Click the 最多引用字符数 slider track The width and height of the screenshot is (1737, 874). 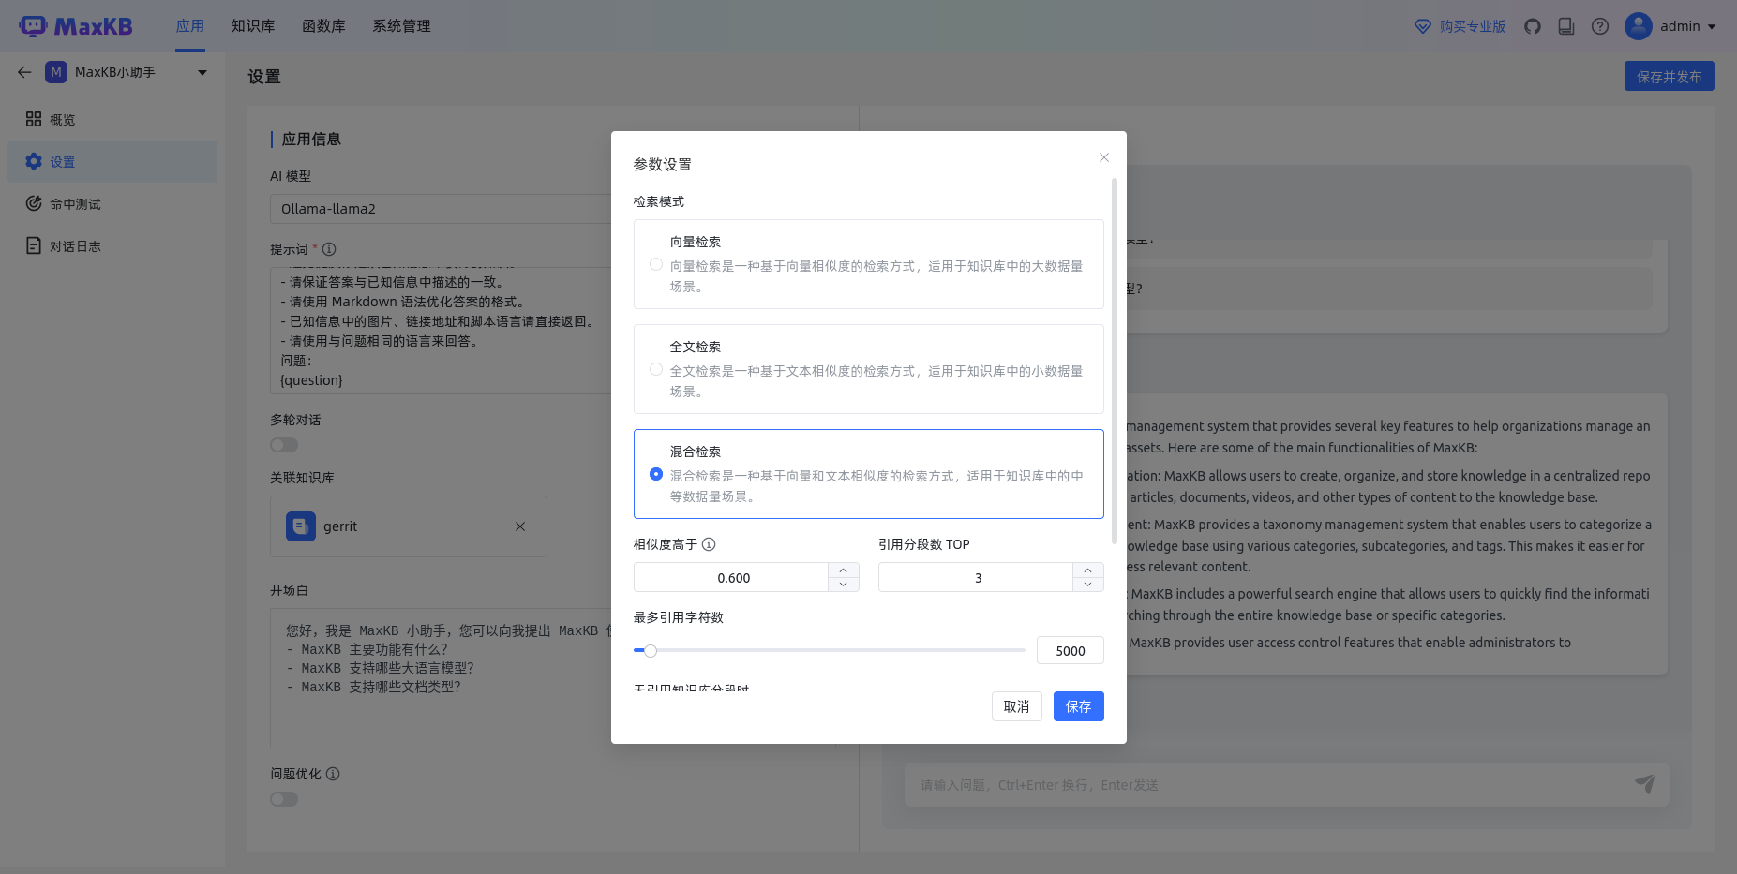[x=830, y=650]
